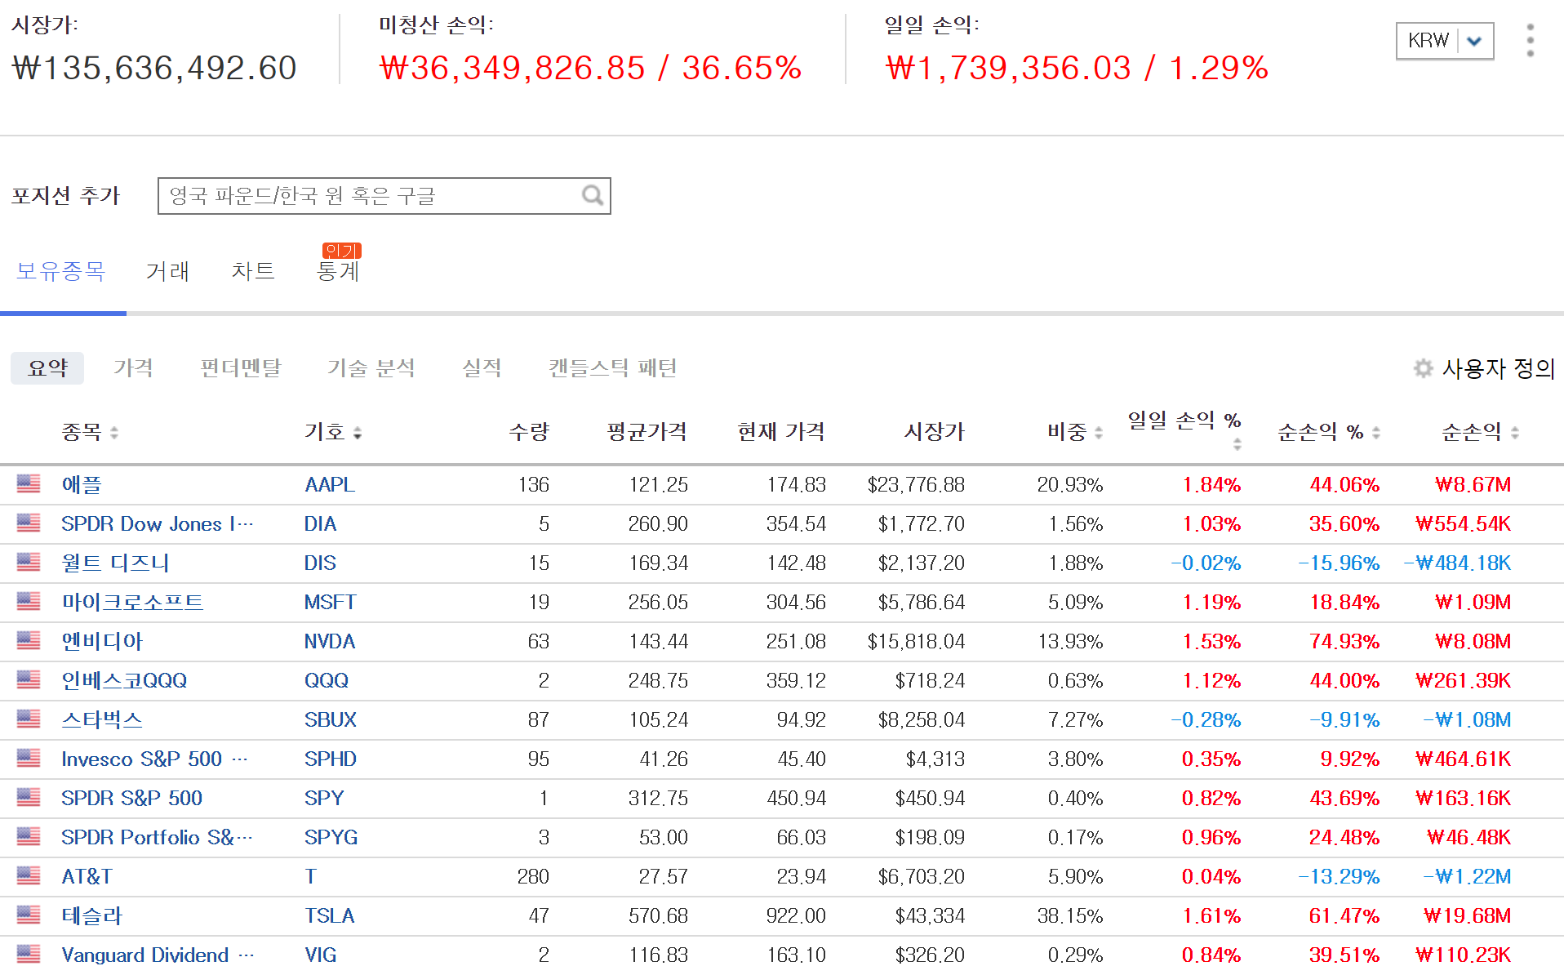Viewport: 1564px width, 975px height.
Task: Open the SPDR S&P 500 stock link
Action: click(x=132, y=798)
